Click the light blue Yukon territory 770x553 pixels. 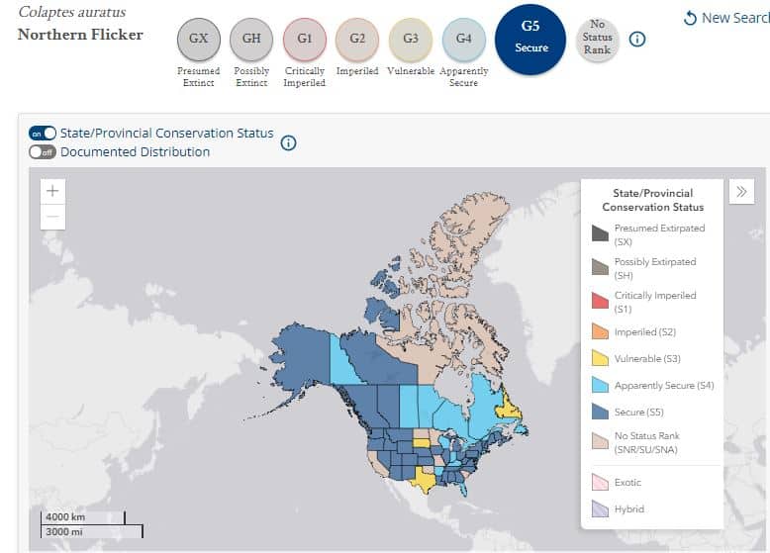click(343, 366)
